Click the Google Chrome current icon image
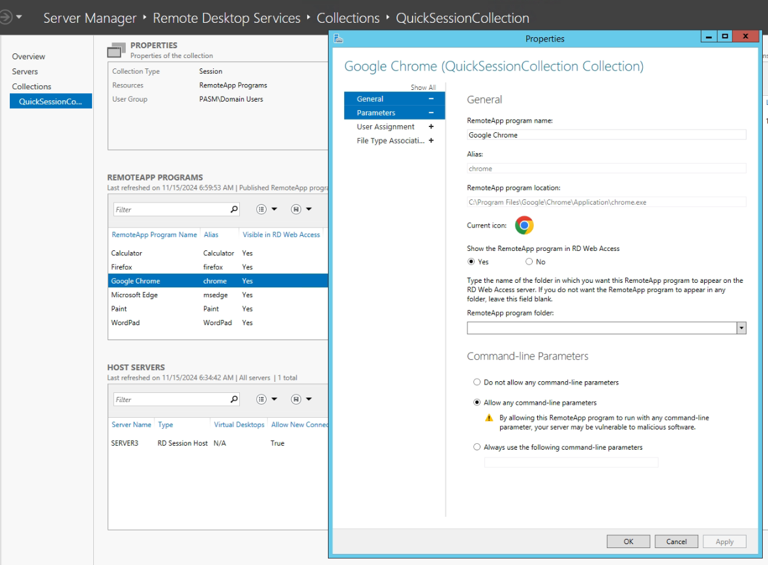Viewport: 768px width, 565px height. (x=524, y=225)
